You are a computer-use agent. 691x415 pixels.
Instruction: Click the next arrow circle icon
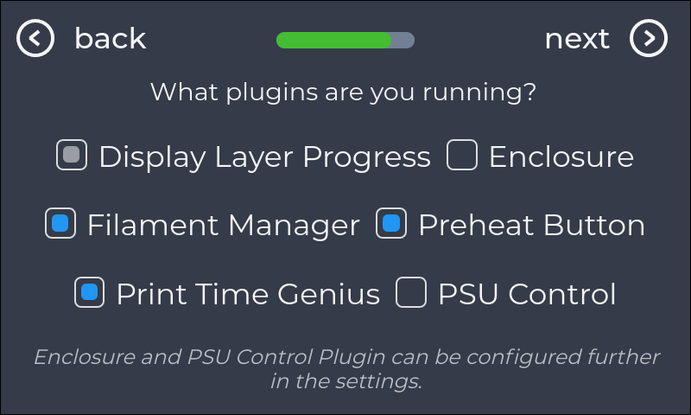pyautogui.click(x=648, y=39)
